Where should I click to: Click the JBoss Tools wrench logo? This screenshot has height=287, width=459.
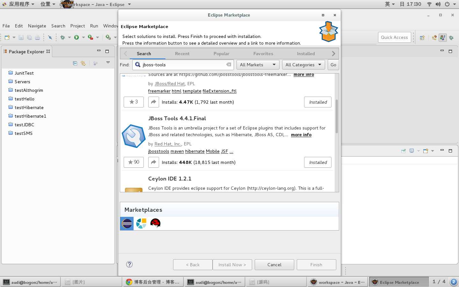[134, 136]
